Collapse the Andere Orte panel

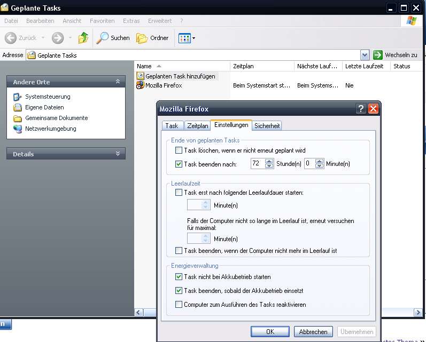tap(118, 81)
